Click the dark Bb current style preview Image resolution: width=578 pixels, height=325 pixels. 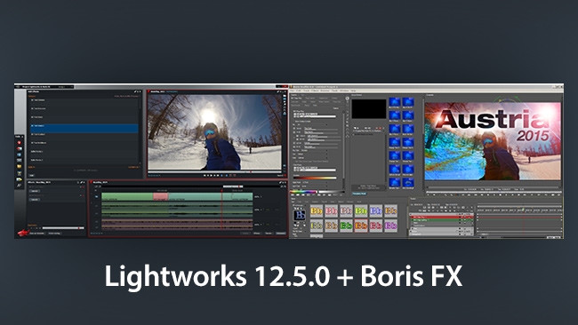(300, 215)
